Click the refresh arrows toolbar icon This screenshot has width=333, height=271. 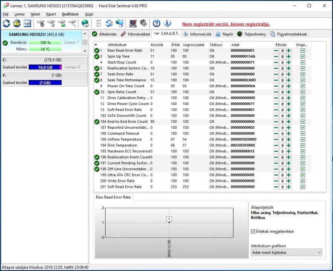click(6, 23)
